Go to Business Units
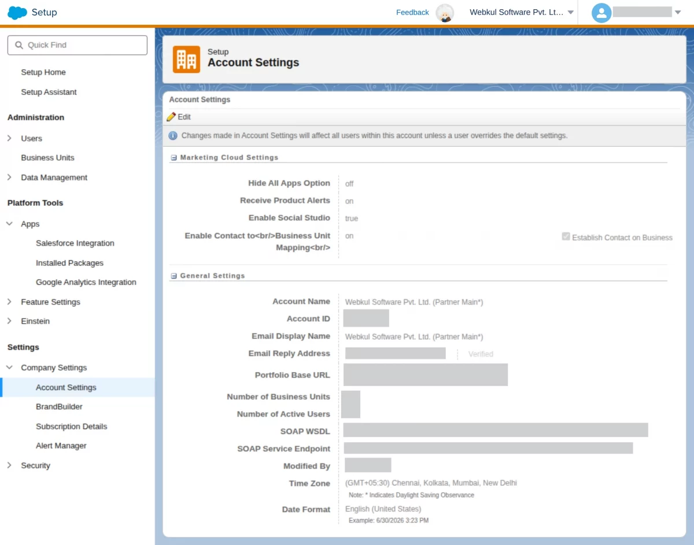Screen dimensions: 694x545 (47, 158)
